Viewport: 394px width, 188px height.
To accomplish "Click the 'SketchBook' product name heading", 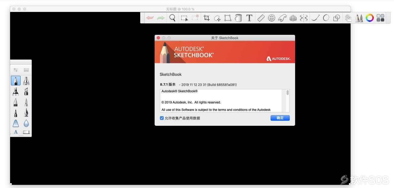I will pyautogui.click(x=171, y=74).
